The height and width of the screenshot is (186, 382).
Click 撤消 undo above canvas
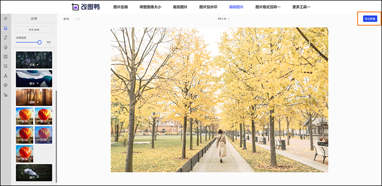pos(66,19)
